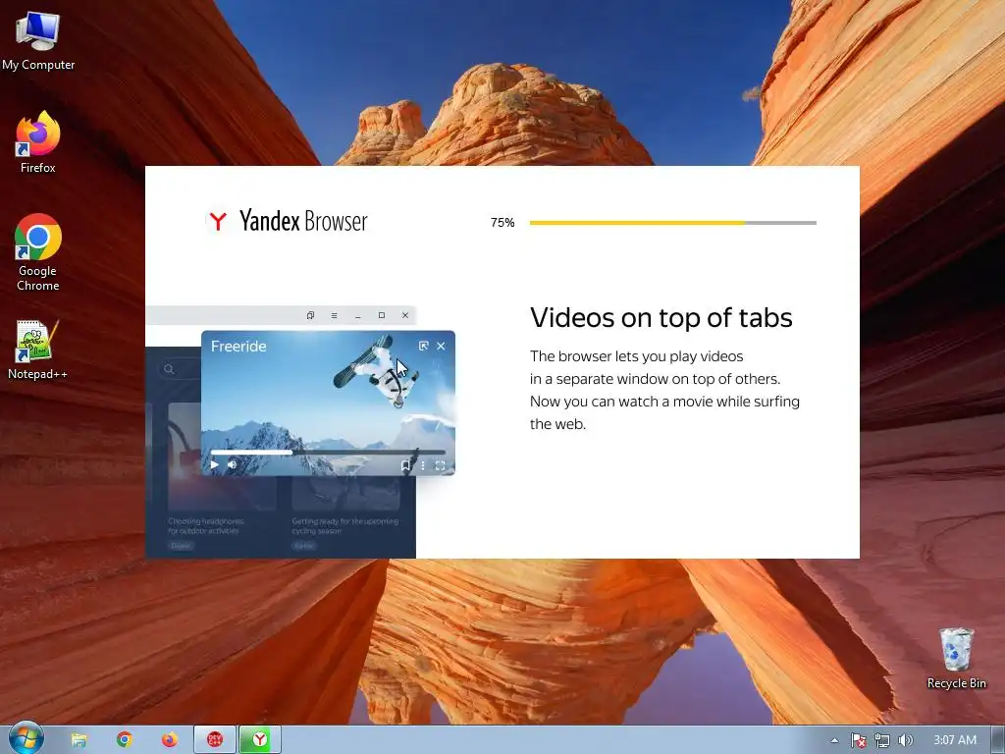The width and height of the screenshot is (1005, 754).
Task: Click the X icon on the Freeride video
Action: pyautogui.click(x=441, y=347)
